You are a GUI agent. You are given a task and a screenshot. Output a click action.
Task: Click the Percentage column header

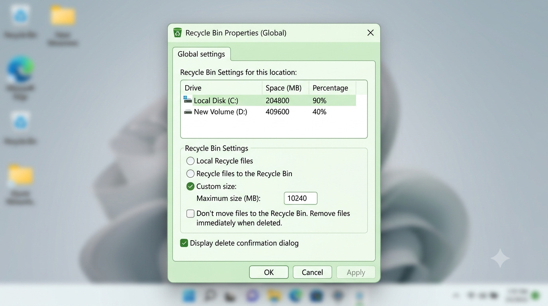pos(332,88)
